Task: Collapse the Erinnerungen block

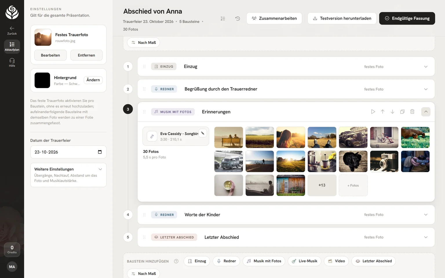Action: pos(426,112)
